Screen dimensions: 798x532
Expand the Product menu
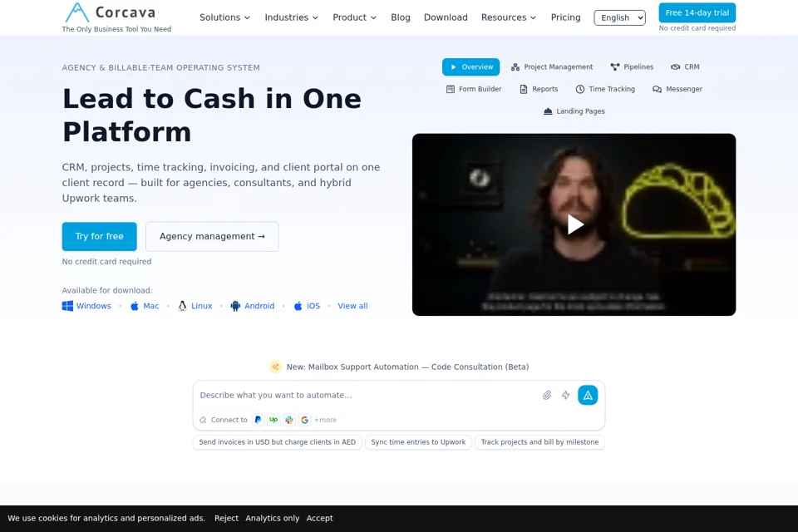(354, 17)
